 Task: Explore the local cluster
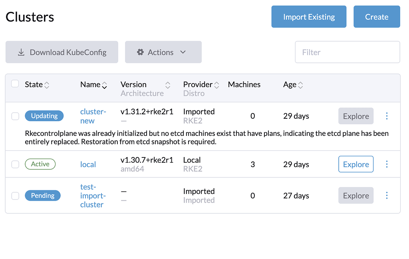(x=355, y=164)
